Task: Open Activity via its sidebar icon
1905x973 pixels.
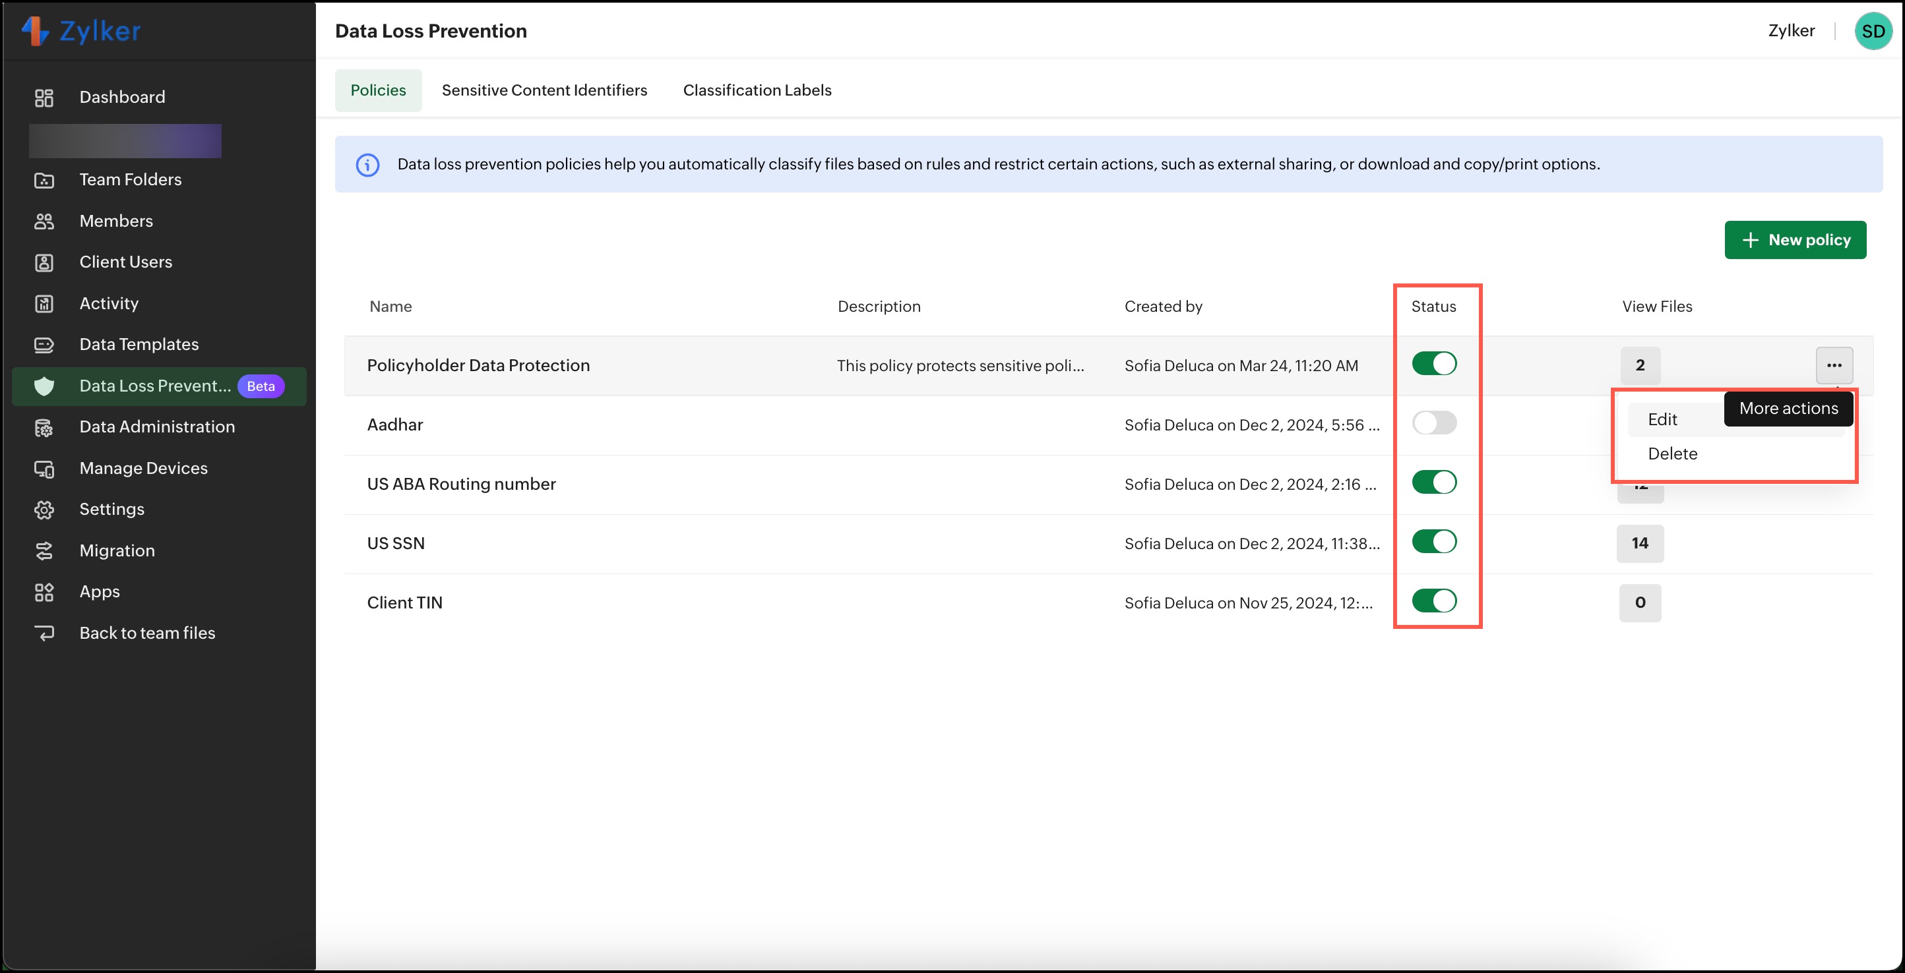Action: click(x=44, y=304)
